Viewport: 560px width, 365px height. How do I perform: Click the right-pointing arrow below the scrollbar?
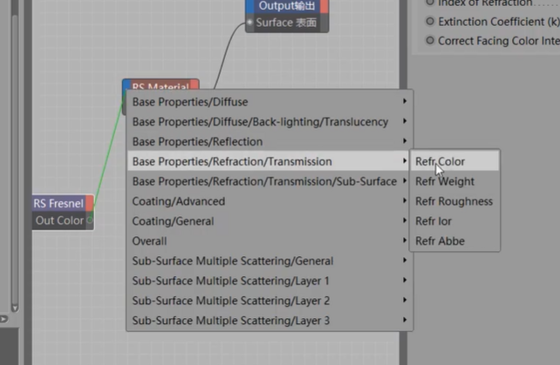click(3, 319)
